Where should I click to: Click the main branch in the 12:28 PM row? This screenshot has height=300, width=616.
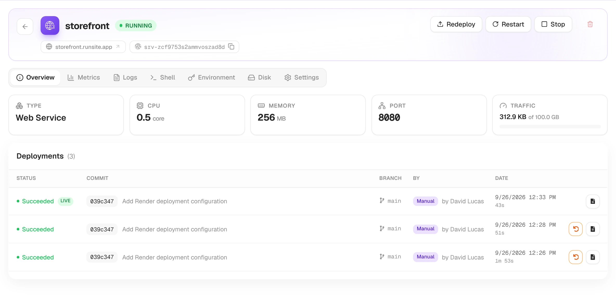(x=390, y=229)
